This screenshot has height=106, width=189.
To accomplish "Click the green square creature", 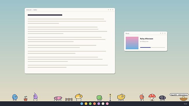I will click(100, 98).
